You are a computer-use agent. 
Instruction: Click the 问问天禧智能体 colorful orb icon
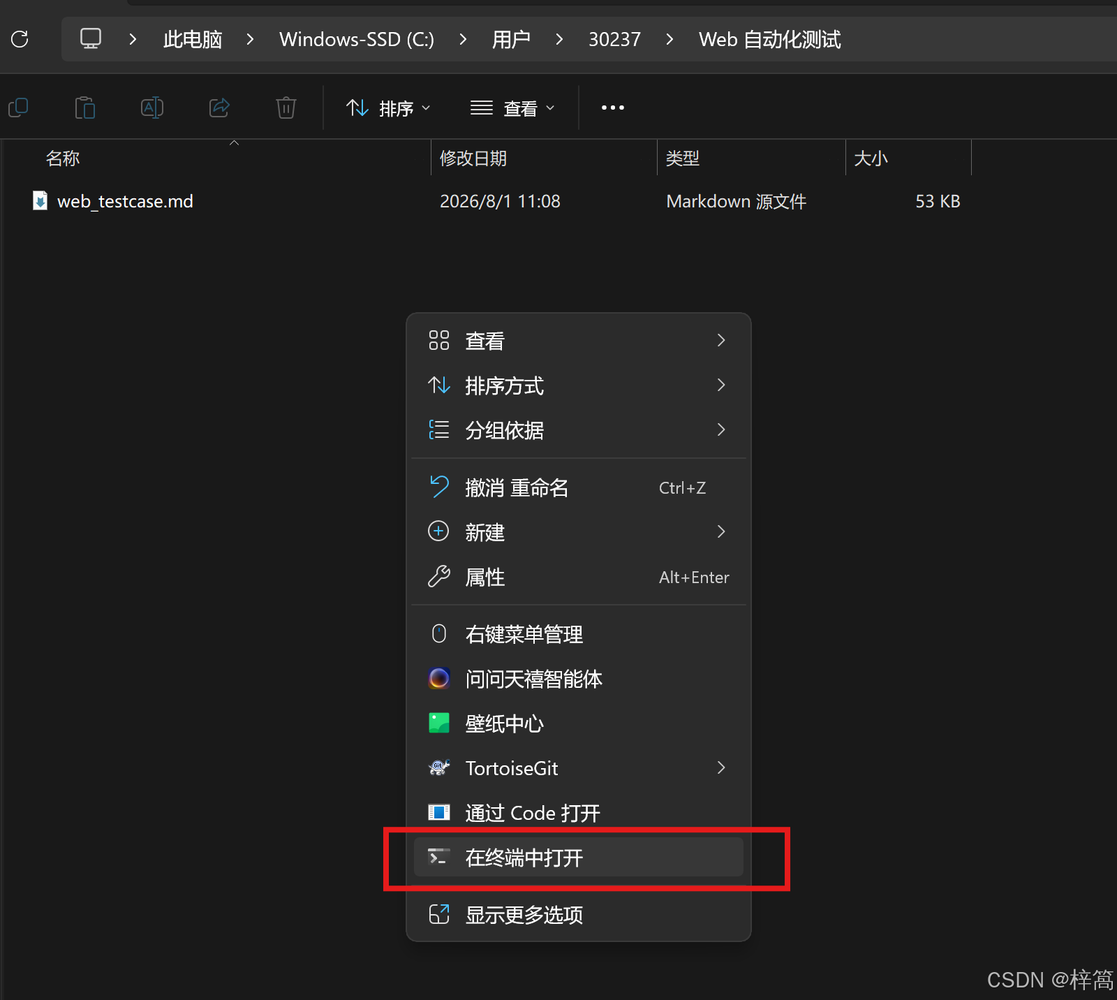pyautogui.click(x=439, y=678)
